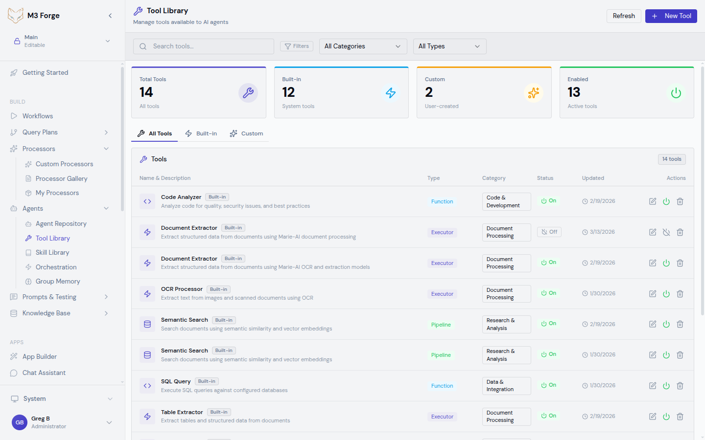
Task: Toggle Semantic Search power button in Actions
Action: tap(666, 324)
